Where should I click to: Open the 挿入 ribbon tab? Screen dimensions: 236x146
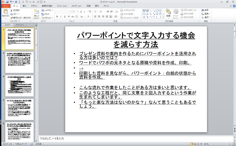(x=24, y=6)
